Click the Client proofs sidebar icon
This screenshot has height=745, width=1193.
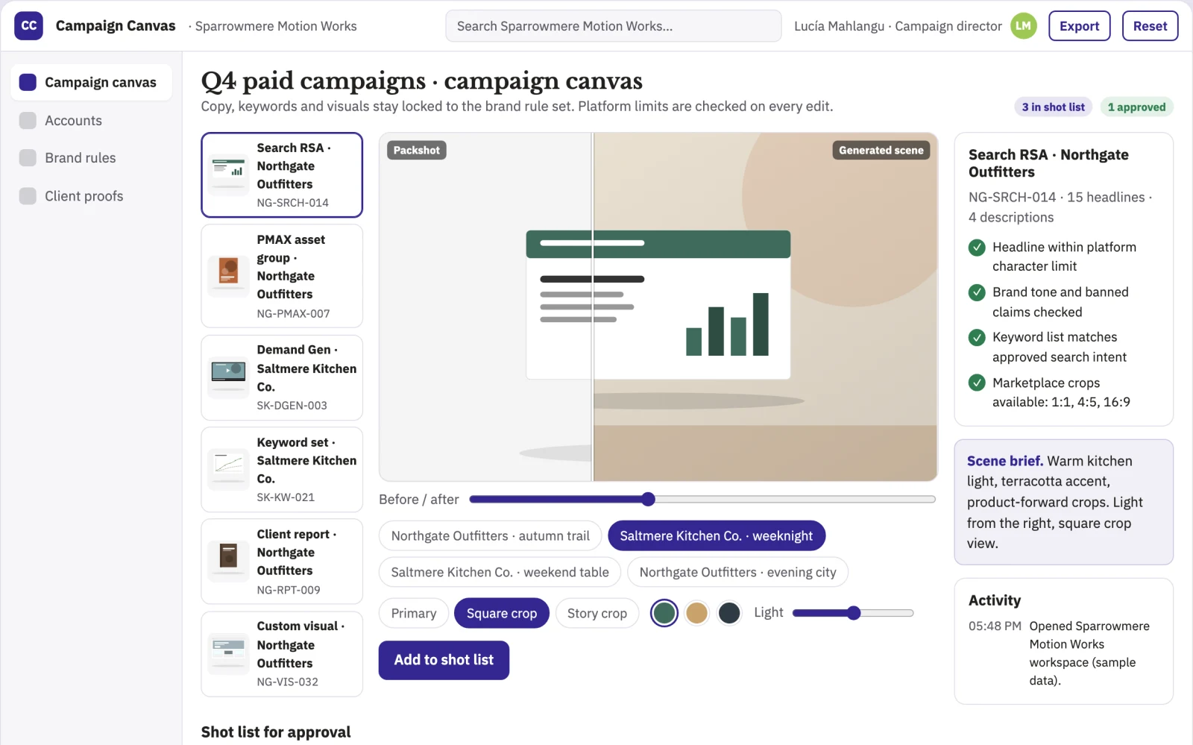click(28, 196)
